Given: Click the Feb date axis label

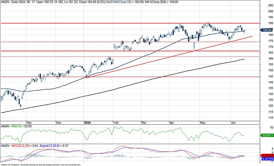Looking at the screenshot, I should coord(116,123).
